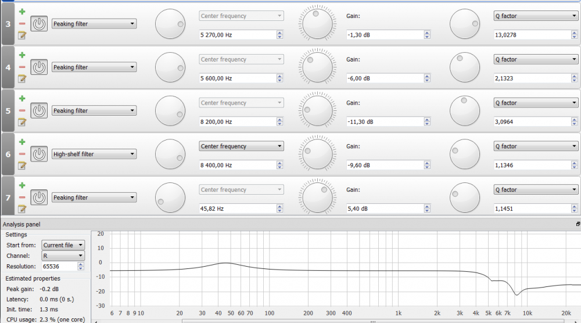Click the edit note icon on filter 3
The width and height of the screenshot is (581, 323).
coord(22,35)
